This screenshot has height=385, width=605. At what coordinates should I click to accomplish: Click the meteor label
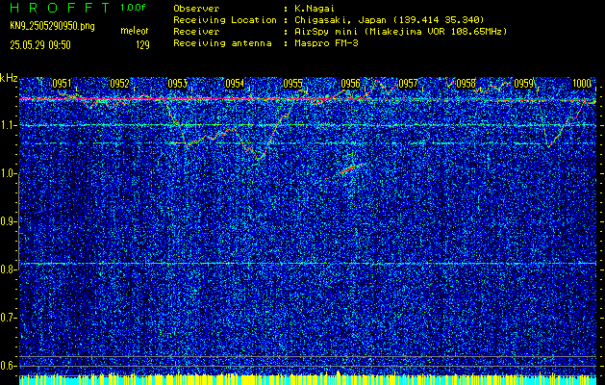click(x=135, y=31)
